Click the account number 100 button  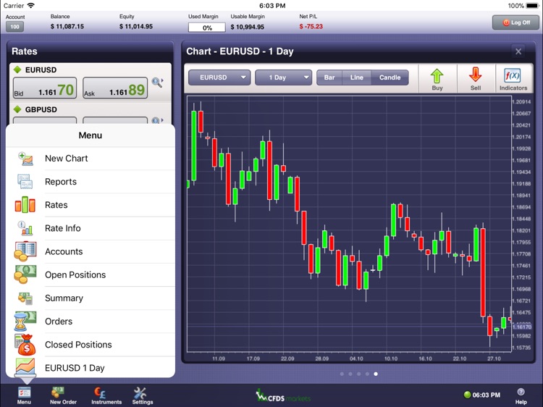pyautogui.click(x=14, y=27)
